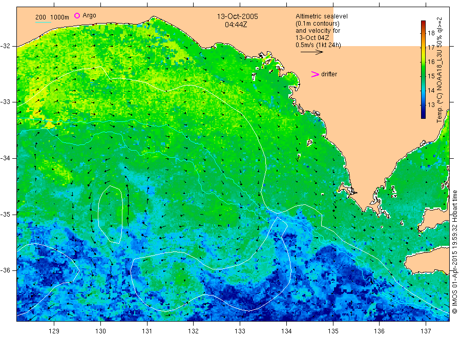Click the longitude label '134'
This screenshot has width=461, height=338.
click(x=286, y=331)
